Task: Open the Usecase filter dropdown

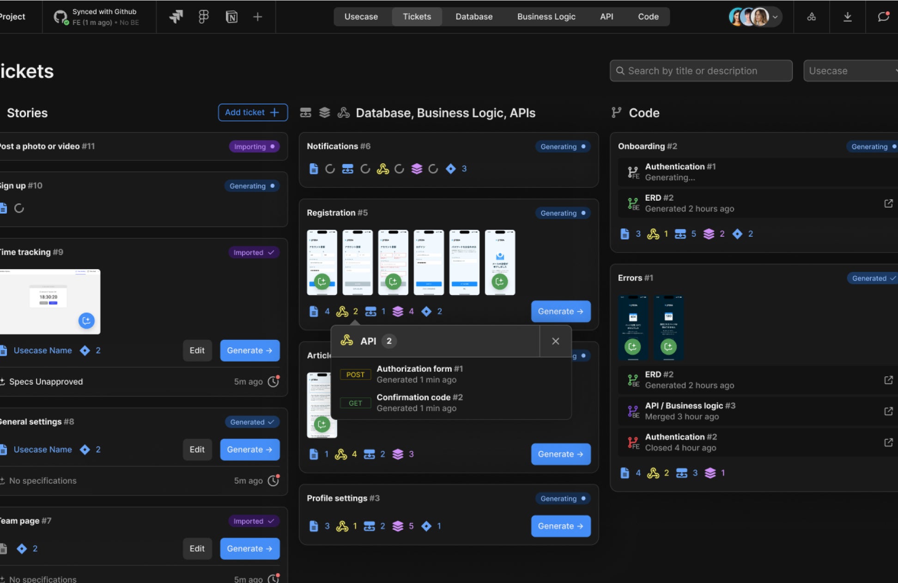Action: click(850, 71)
